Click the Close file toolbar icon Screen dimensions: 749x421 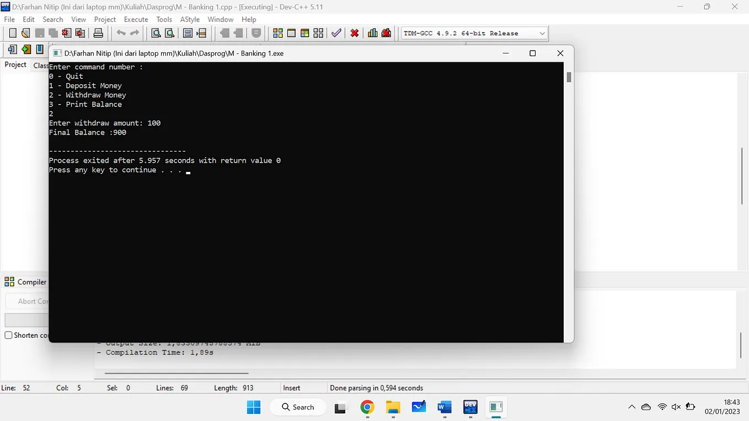[67, 33]
